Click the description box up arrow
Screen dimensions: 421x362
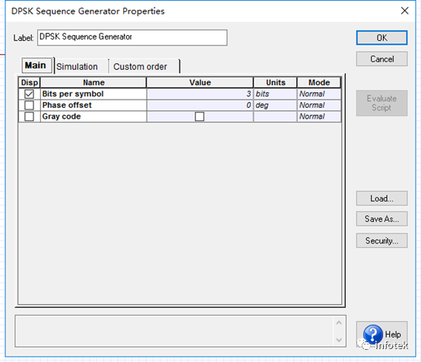click(339, 322)
